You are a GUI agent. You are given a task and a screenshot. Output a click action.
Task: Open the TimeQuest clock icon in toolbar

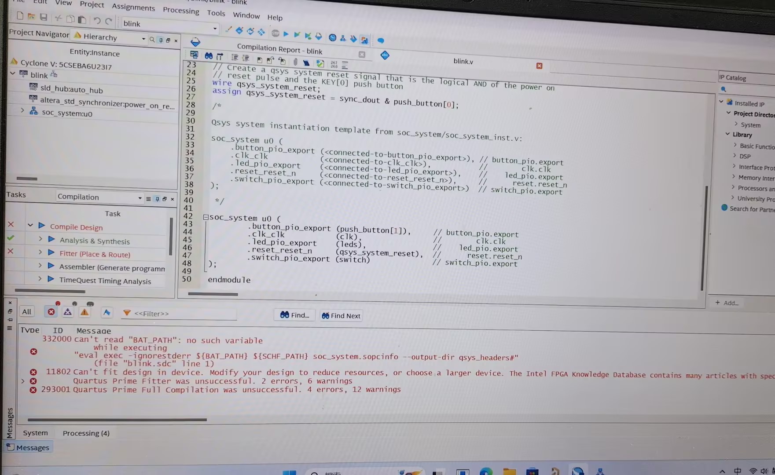332,38
